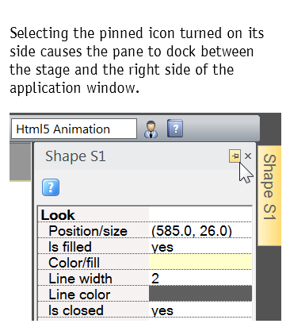Pick the yellow Color/fill swatch
The width and height of the screenshot is (290, 335).
(x=200, y=262)
